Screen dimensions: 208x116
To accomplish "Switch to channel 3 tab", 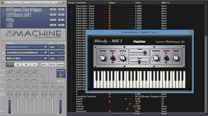I will (26, 65).
